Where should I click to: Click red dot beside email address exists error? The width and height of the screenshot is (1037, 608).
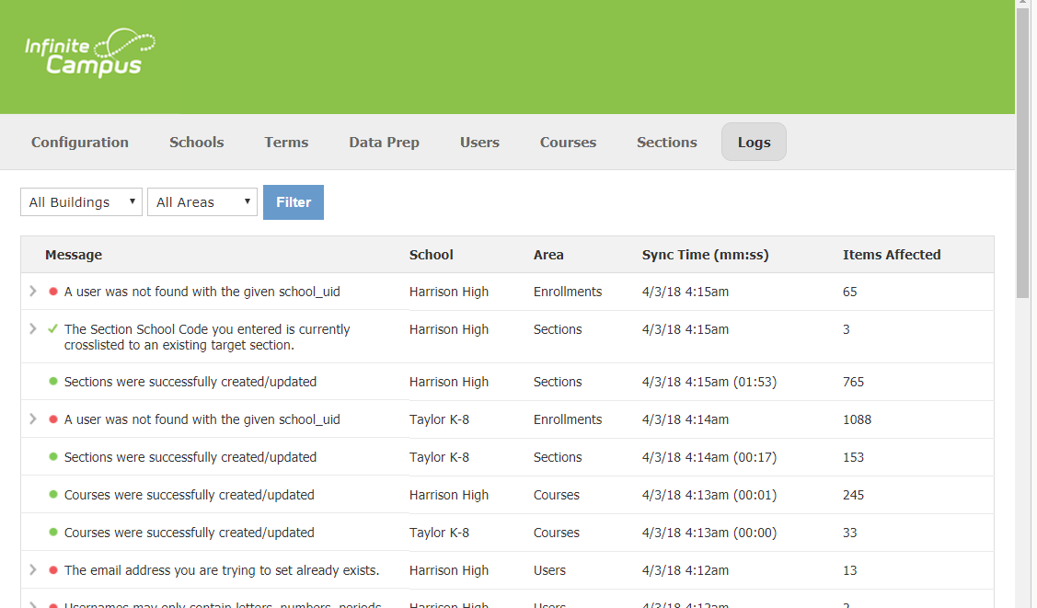pyautogui.click(x=53, y=570)
